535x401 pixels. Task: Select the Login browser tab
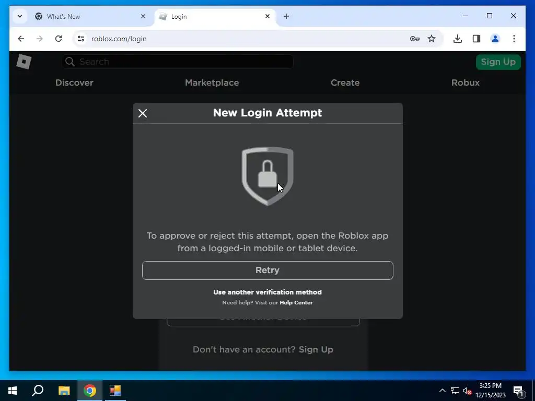tap(215, 16)
